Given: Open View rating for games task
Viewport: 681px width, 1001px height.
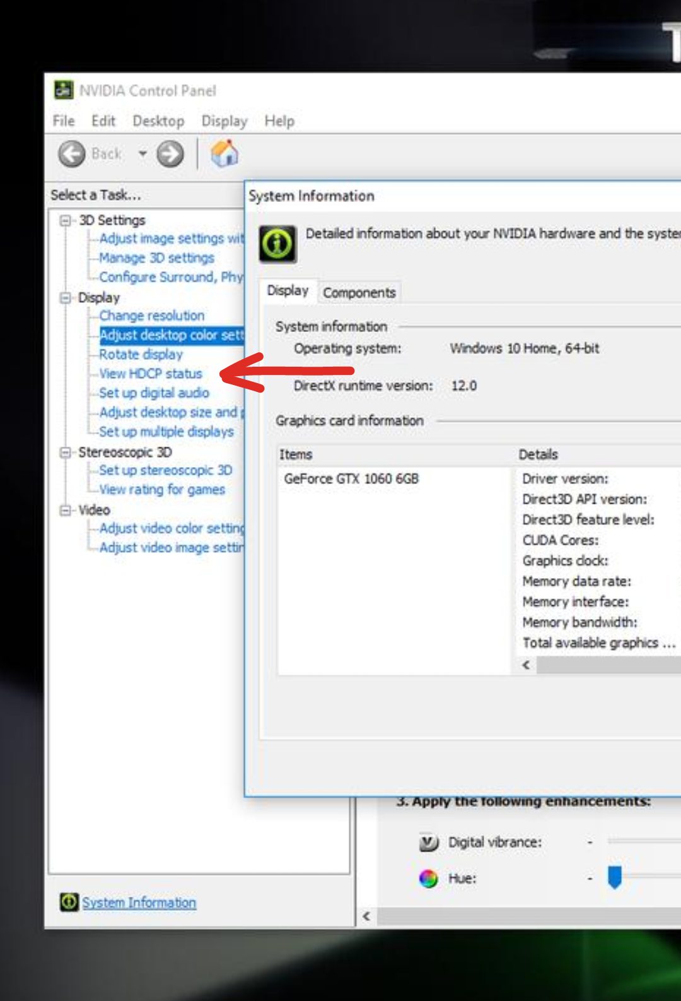Looking at the screenshot, I should click(161, 490).
